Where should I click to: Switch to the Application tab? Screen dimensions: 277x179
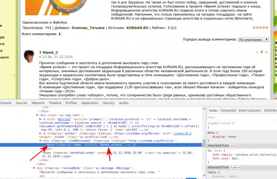[90, 103]
